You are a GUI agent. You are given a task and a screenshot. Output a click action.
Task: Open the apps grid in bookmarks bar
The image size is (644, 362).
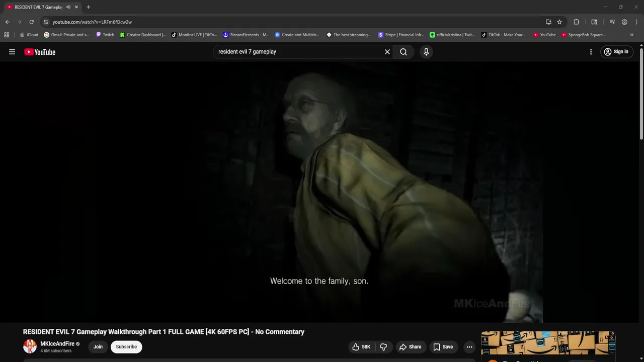[7, 35]
